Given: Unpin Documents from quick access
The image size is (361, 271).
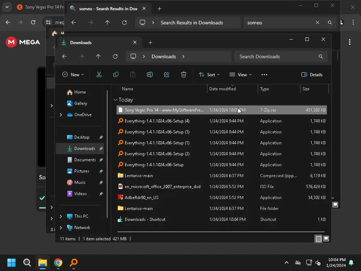Looking at the screenshot, I should (101, 160).
